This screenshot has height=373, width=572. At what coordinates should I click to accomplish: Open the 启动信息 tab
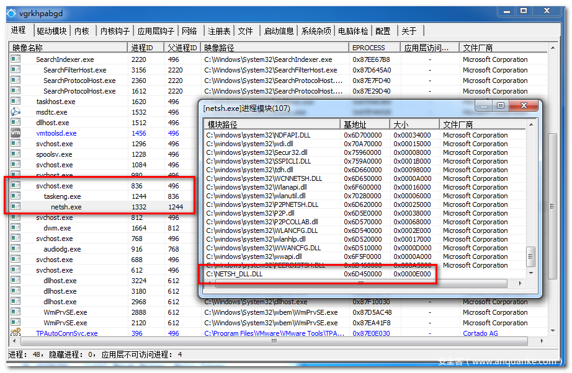click(279, 31)
